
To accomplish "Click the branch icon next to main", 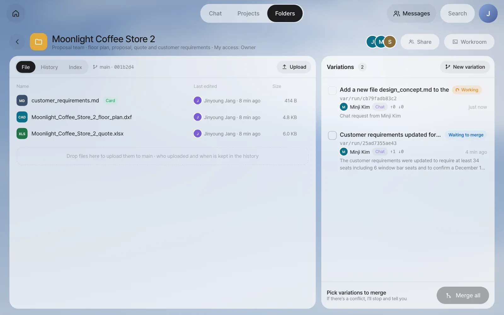I will pos(95,67).
